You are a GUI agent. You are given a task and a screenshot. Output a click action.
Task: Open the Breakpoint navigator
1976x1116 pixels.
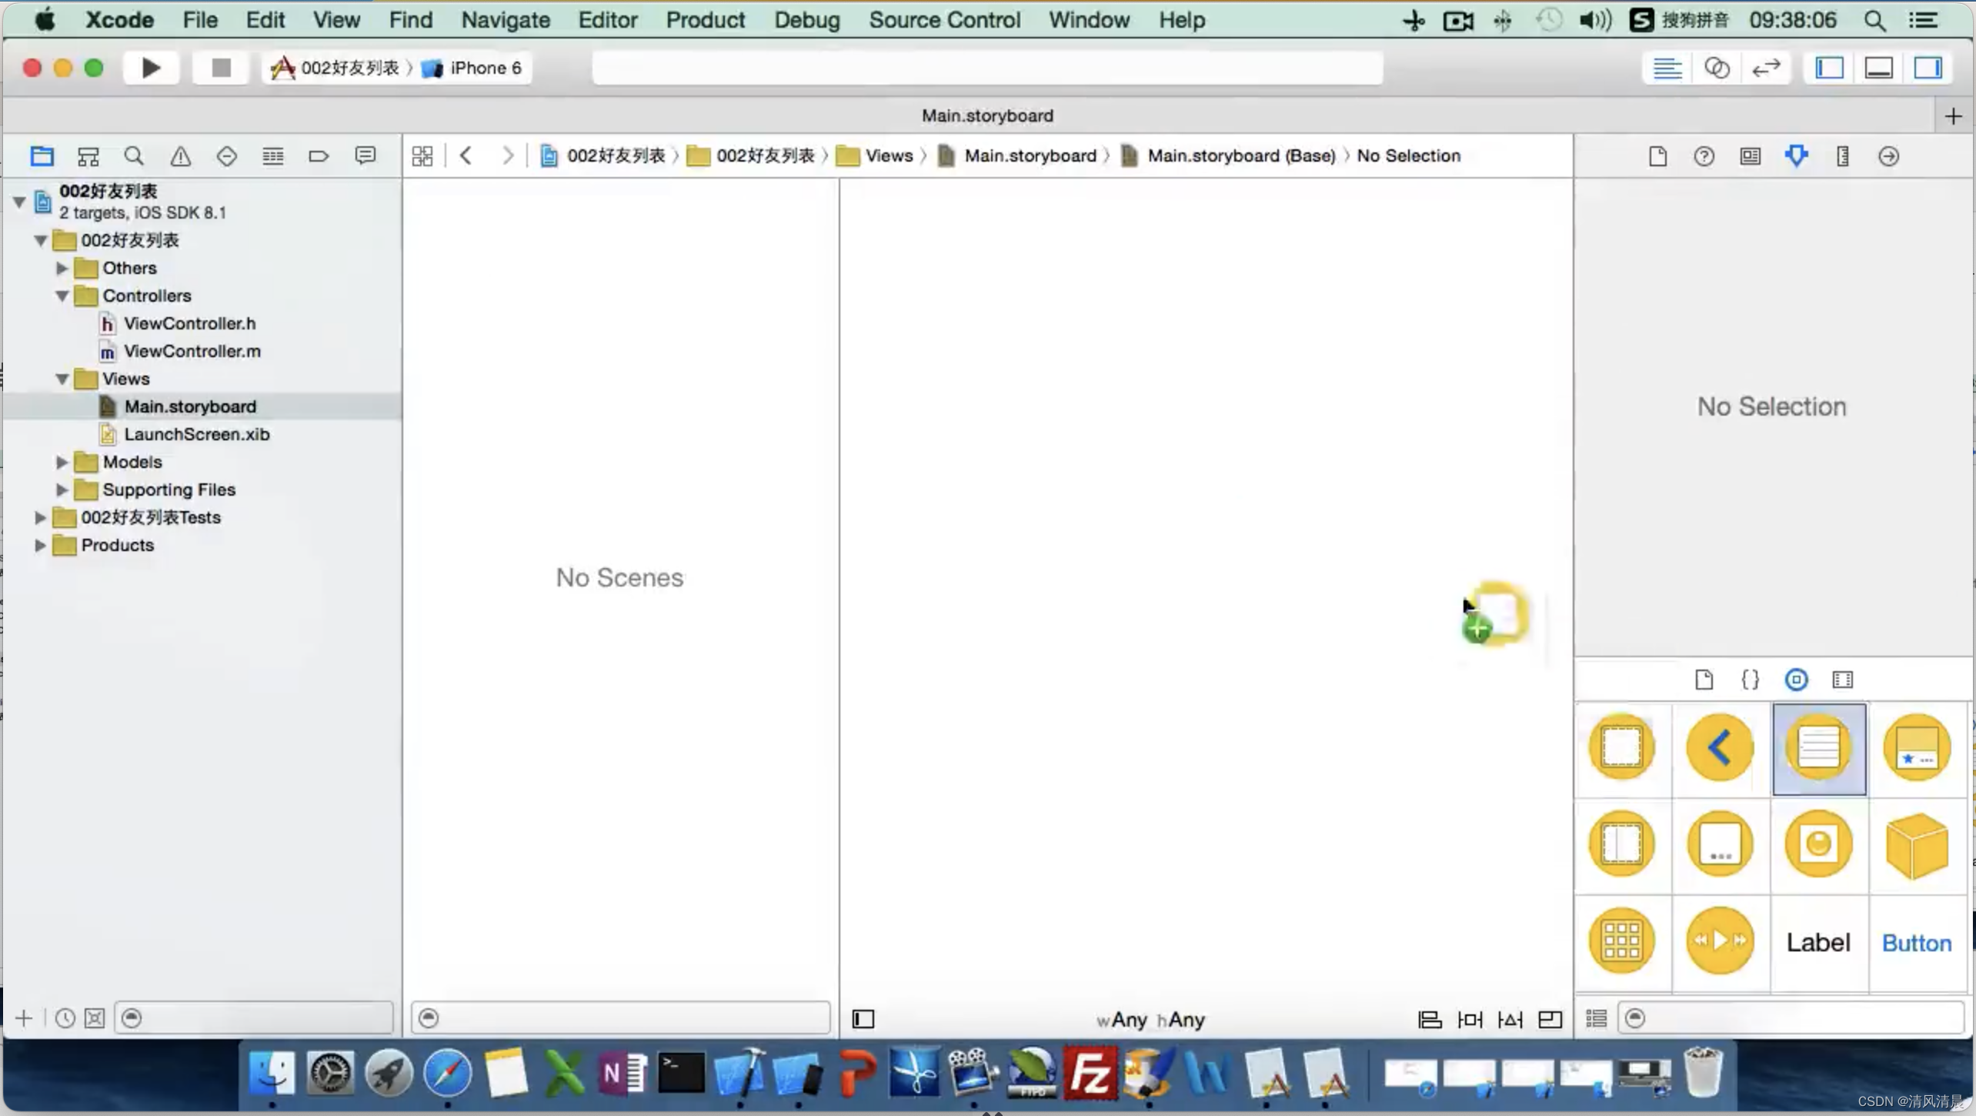(319, 156)
